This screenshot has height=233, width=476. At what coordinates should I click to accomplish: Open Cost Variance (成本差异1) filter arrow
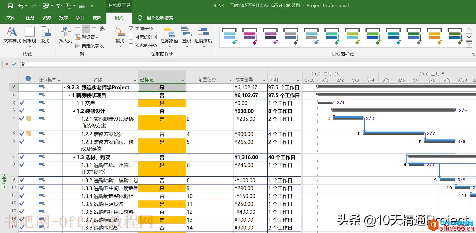click(x=264, y=80)
